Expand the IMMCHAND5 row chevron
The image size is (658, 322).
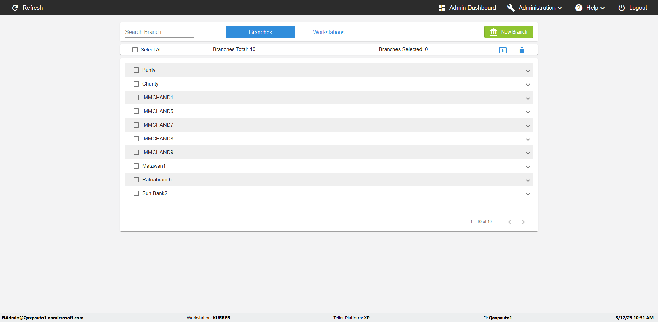click(x=528, y=112)
